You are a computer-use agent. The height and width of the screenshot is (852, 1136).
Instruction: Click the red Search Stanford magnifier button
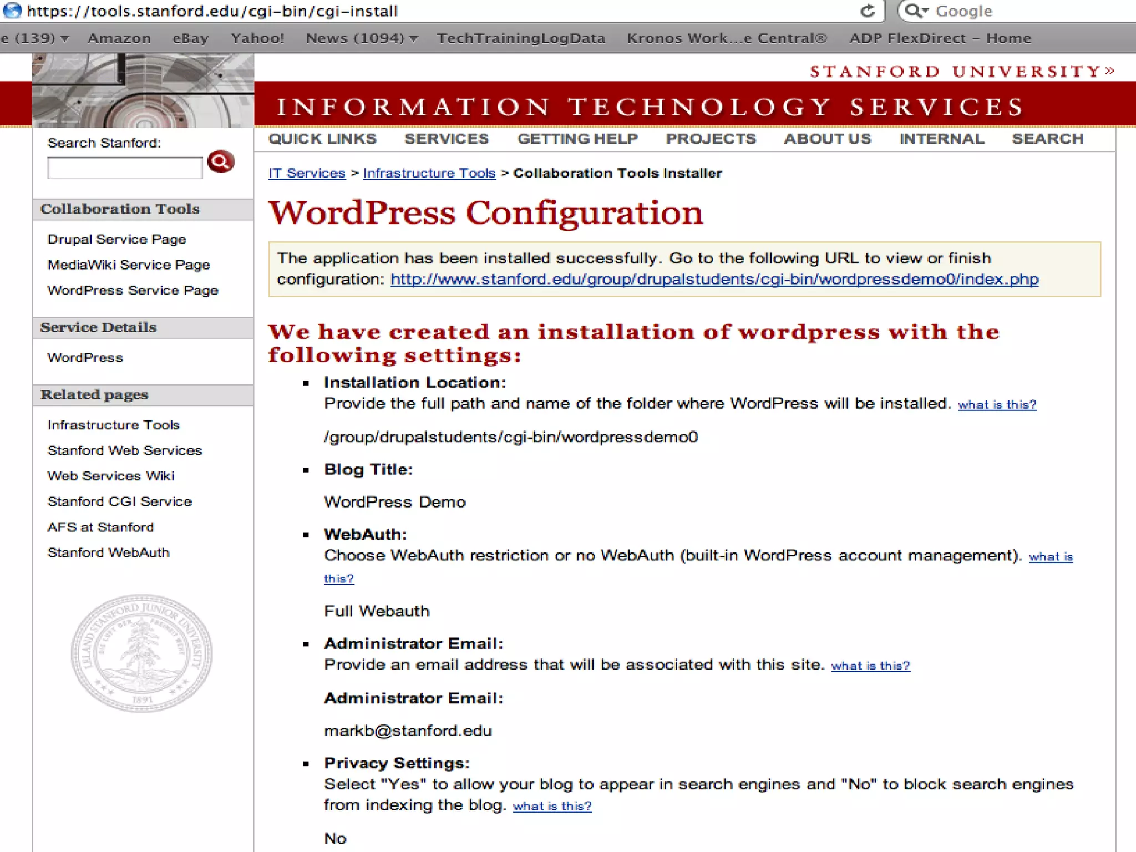(221, 162)
